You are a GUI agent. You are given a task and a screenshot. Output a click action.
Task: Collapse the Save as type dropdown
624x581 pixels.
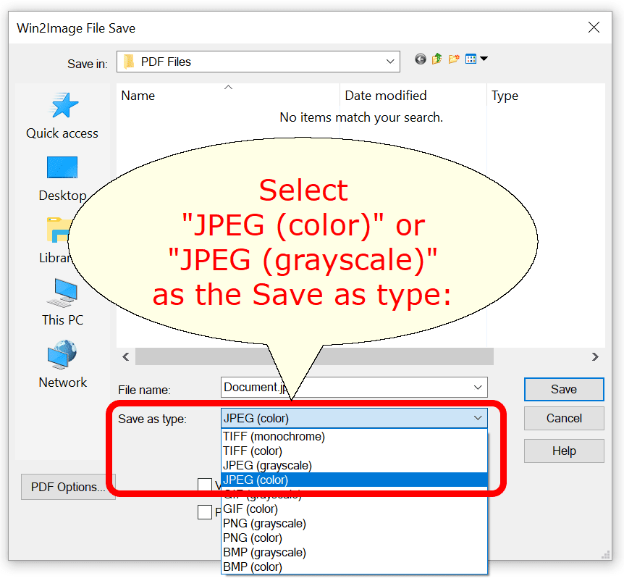[478, 418]
